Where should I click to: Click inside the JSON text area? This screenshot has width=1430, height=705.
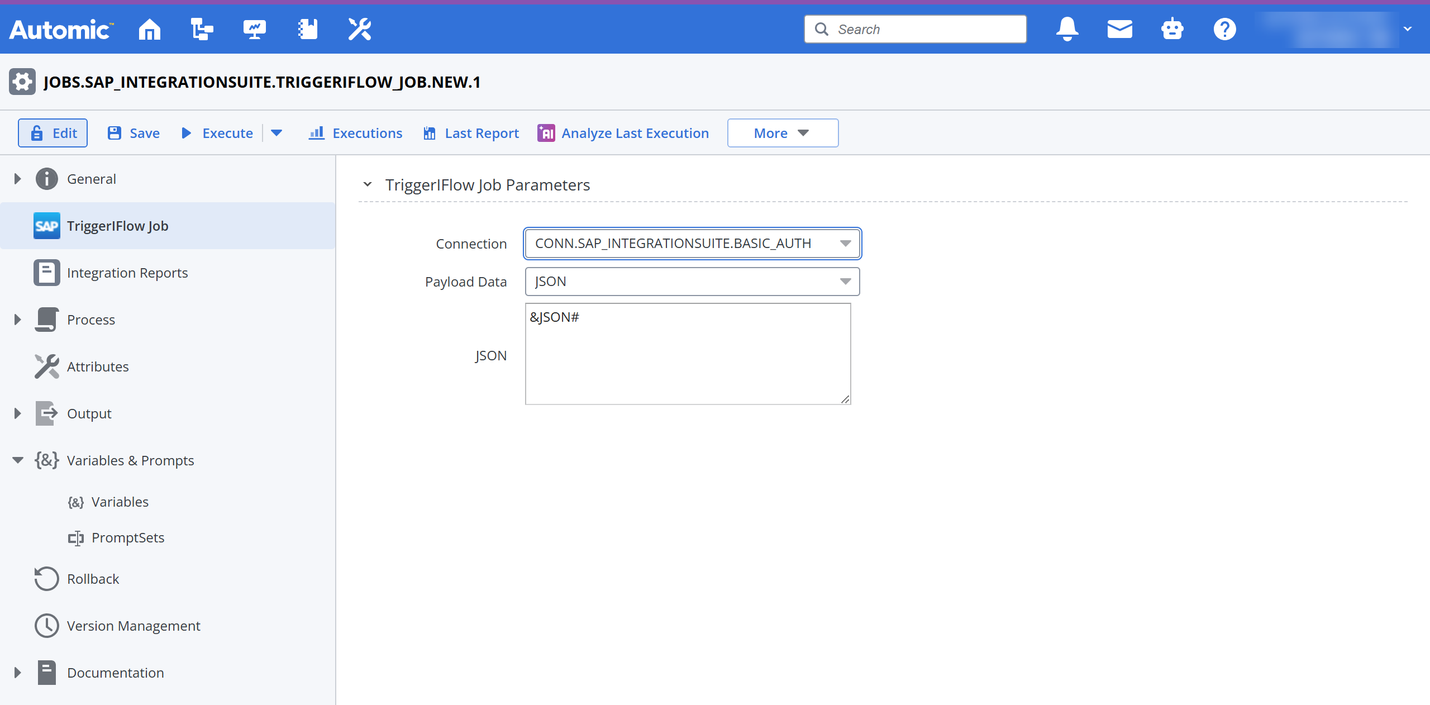click(x=688, y=354)
